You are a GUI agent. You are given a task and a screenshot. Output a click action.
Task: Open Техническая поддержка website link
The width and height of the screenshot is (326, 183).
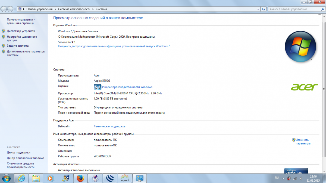tap(109, 126)
